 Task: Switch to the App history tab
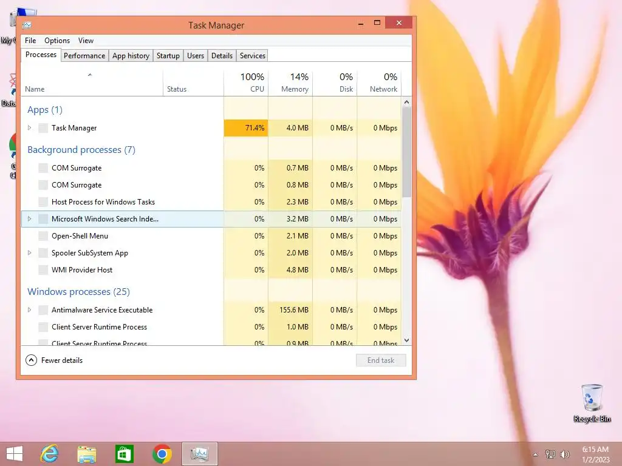(131, 55)
